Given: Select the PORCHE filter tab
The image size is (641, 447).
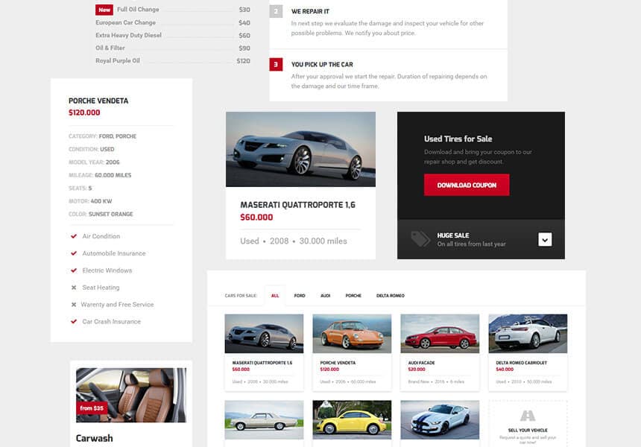Looking at the screenshot, I should pos(353,296).
